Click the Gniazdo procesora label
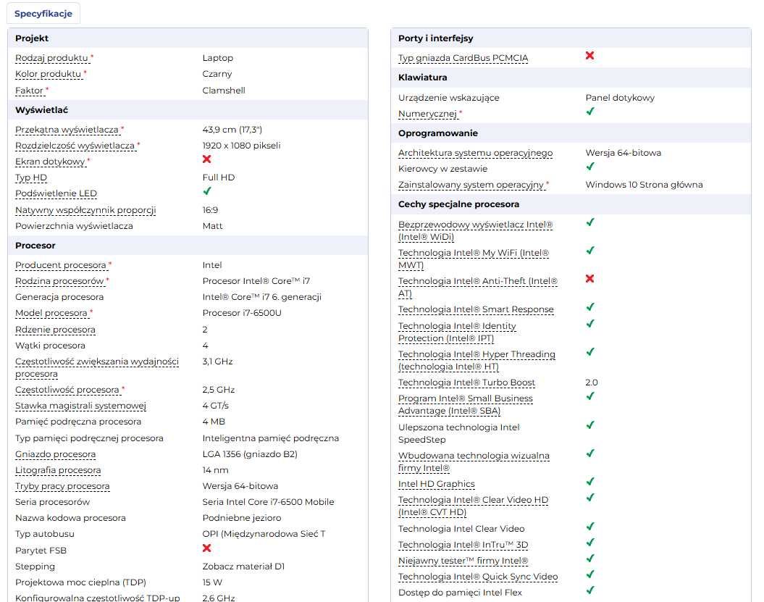764x602 pixels. (x=55, y=454)
